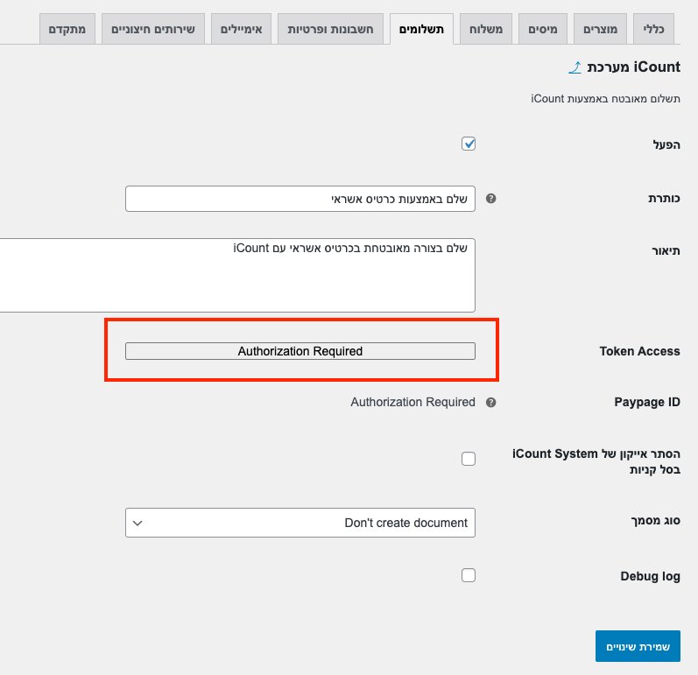Viewport: 698px width, 675px height.
Task: Click the help icon next to כותרת
Action: click(490, 199)
